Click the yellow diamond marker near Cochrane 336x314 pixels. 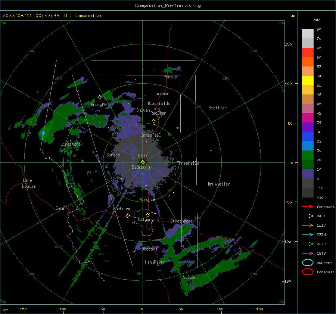click(128, 215)
